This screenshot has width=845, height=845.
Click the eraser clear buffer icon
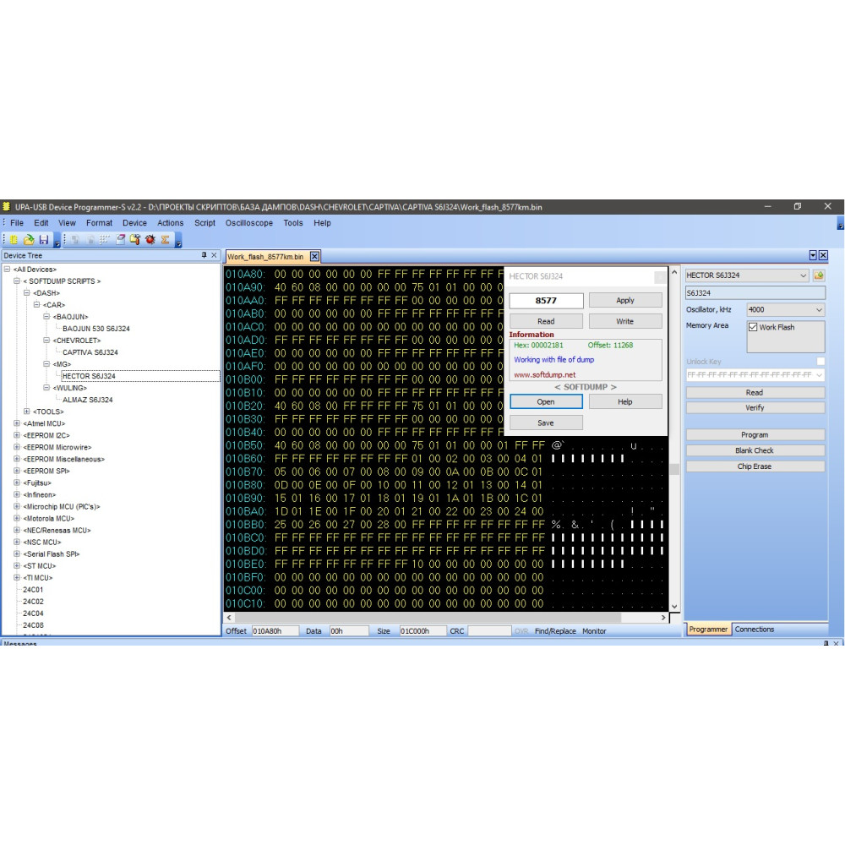click(121, 239)
